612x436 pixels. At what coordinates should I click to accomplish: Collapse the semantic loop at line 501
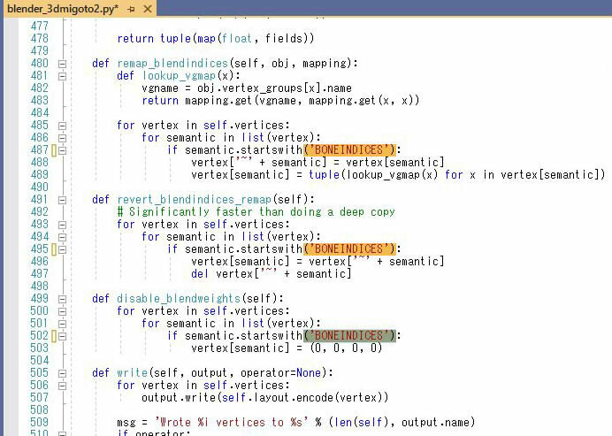click(62, 324)
